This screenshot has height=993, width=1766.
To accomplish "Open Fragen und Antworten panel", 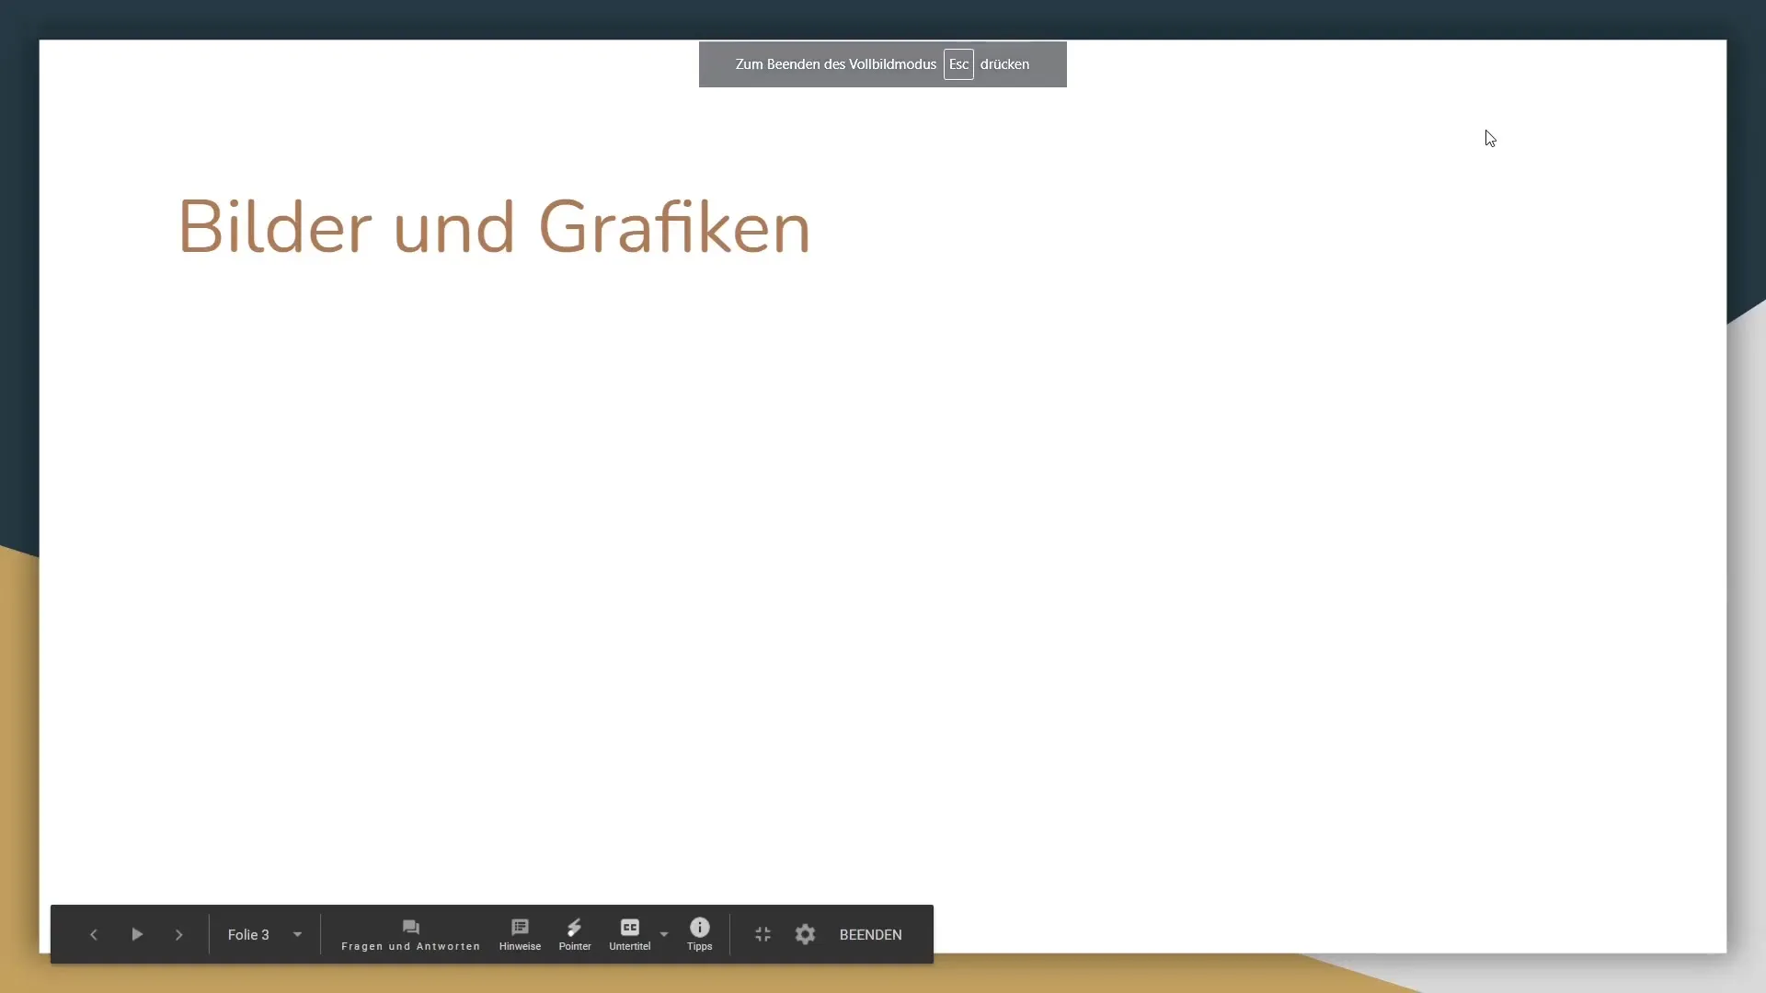I will point(410,934).
